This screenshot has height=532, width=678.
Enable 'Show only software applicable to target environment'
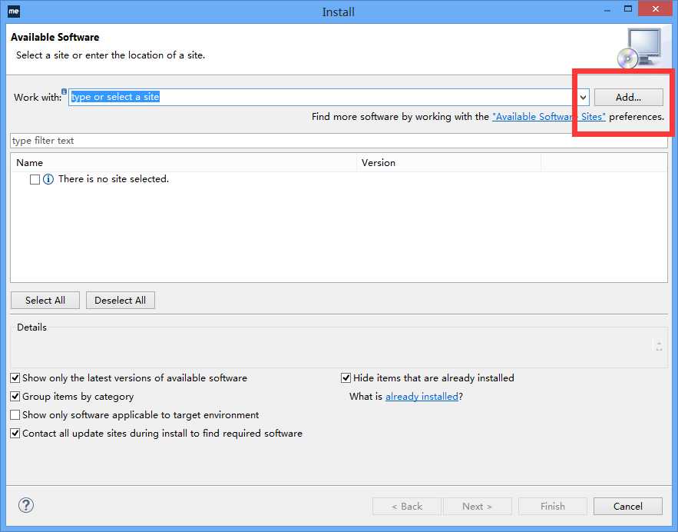[15, 415]
